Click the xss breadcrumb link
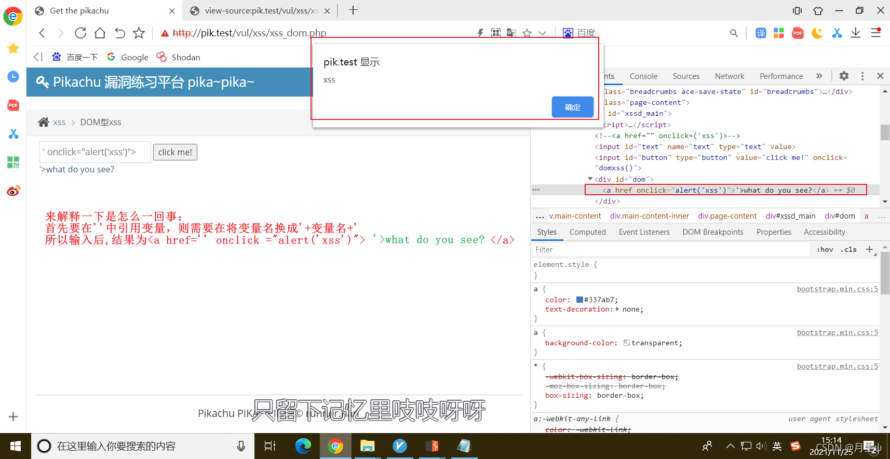The height and width of the screenshot is (459, 890). coord(59,122)
